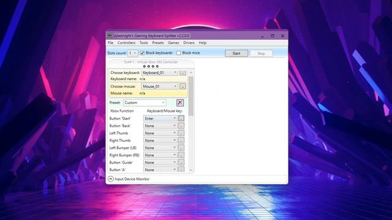Image resolution: width=392 pixels, height=220 pixels.
Task: Click the detect button beside Mouse_01
Action: point(183,86)
